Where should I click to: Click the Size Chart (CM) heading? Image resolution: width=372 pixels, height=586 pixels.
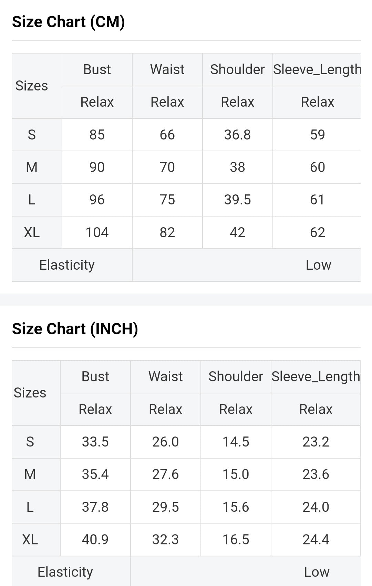tap(69, 22)
